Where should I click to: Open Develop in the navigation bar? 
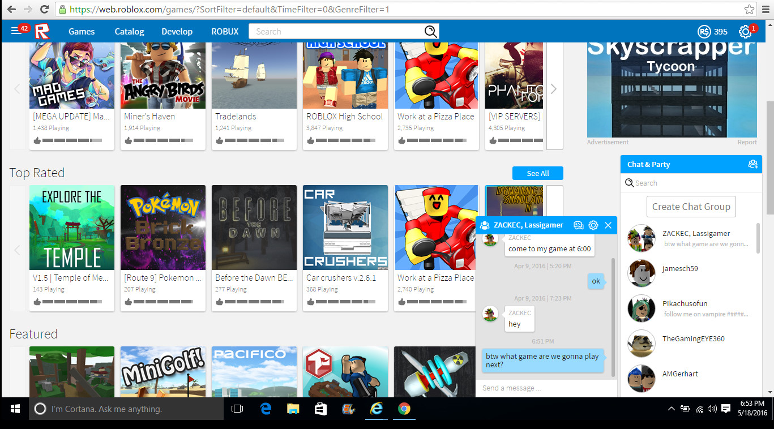(x=177, y=32)
